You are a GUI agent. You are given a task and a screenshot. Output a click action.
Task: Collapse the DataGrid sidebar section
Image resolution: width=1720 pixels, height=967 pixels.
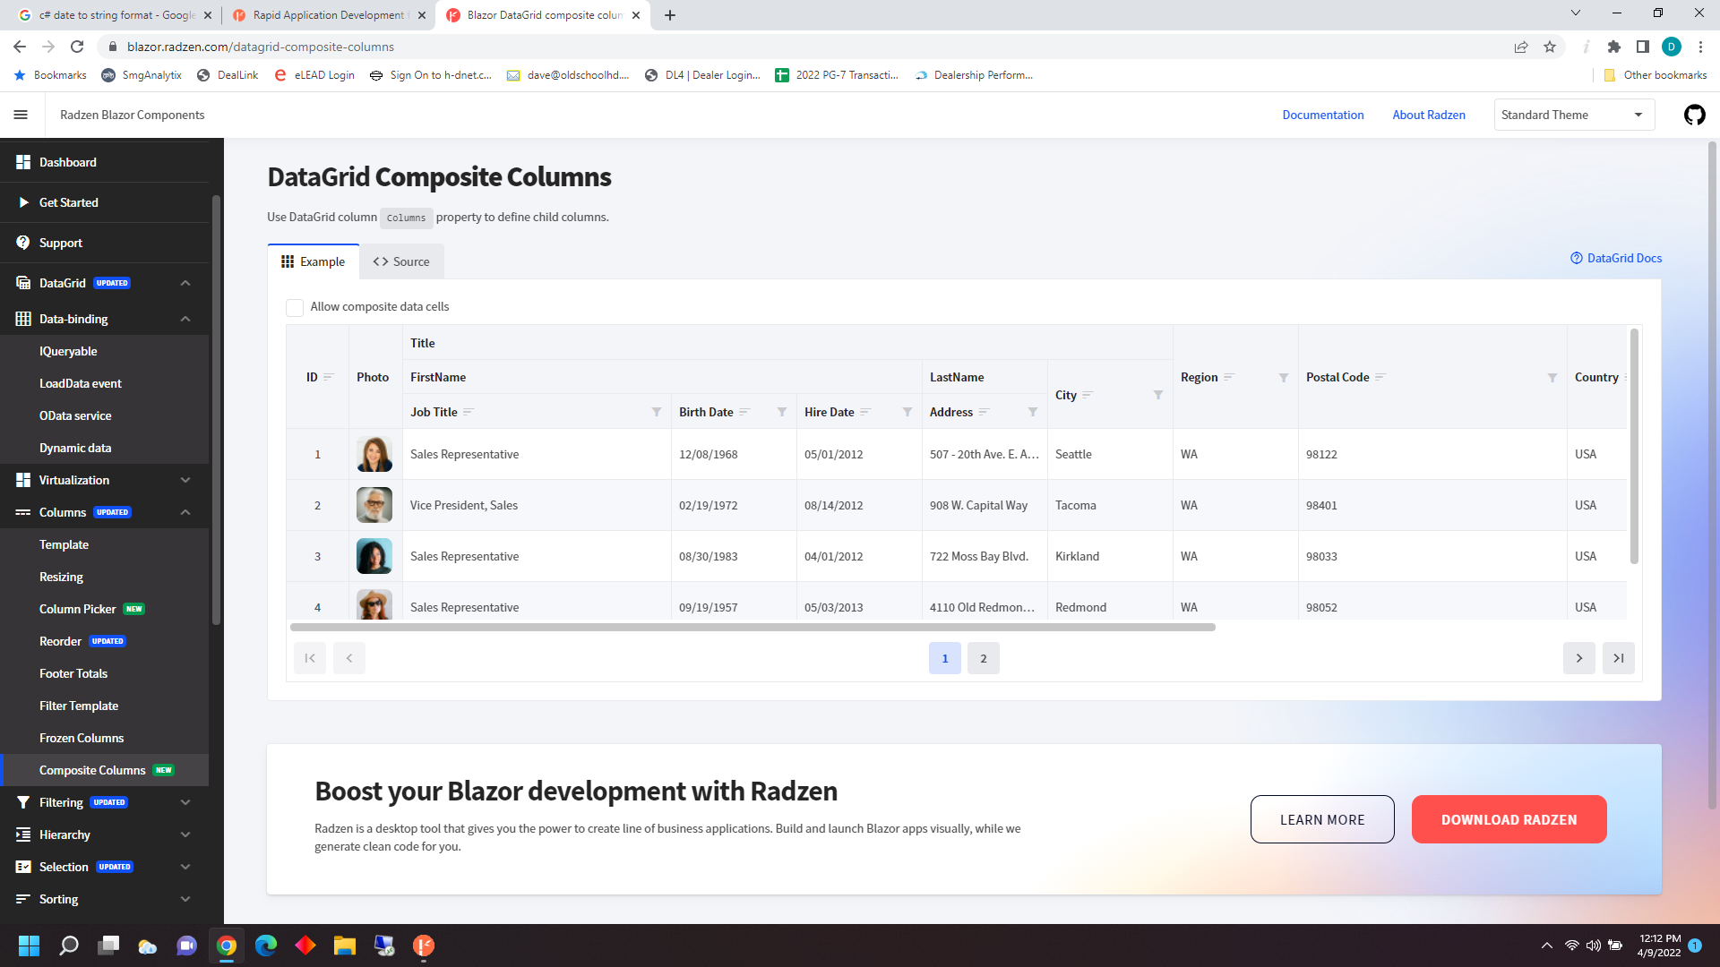coord(185,283)
